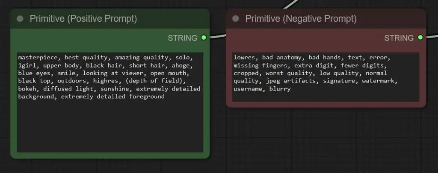Click the green output port of Positive Prompt
Viewport: 438px width, 173px height.
[204, 38]
